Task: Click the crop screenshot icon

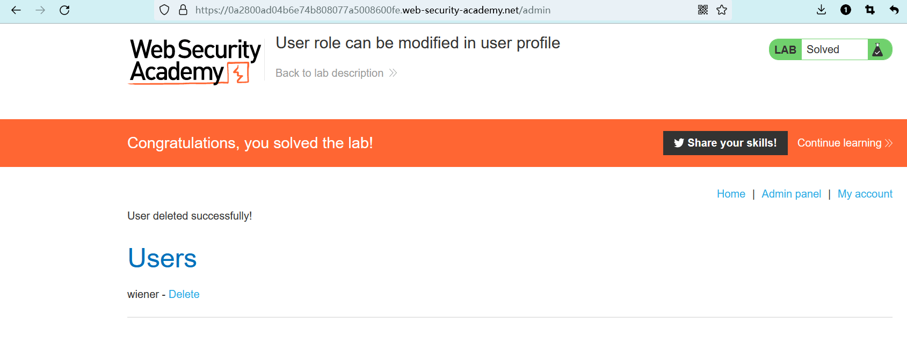Action: [x=870, y=10]
